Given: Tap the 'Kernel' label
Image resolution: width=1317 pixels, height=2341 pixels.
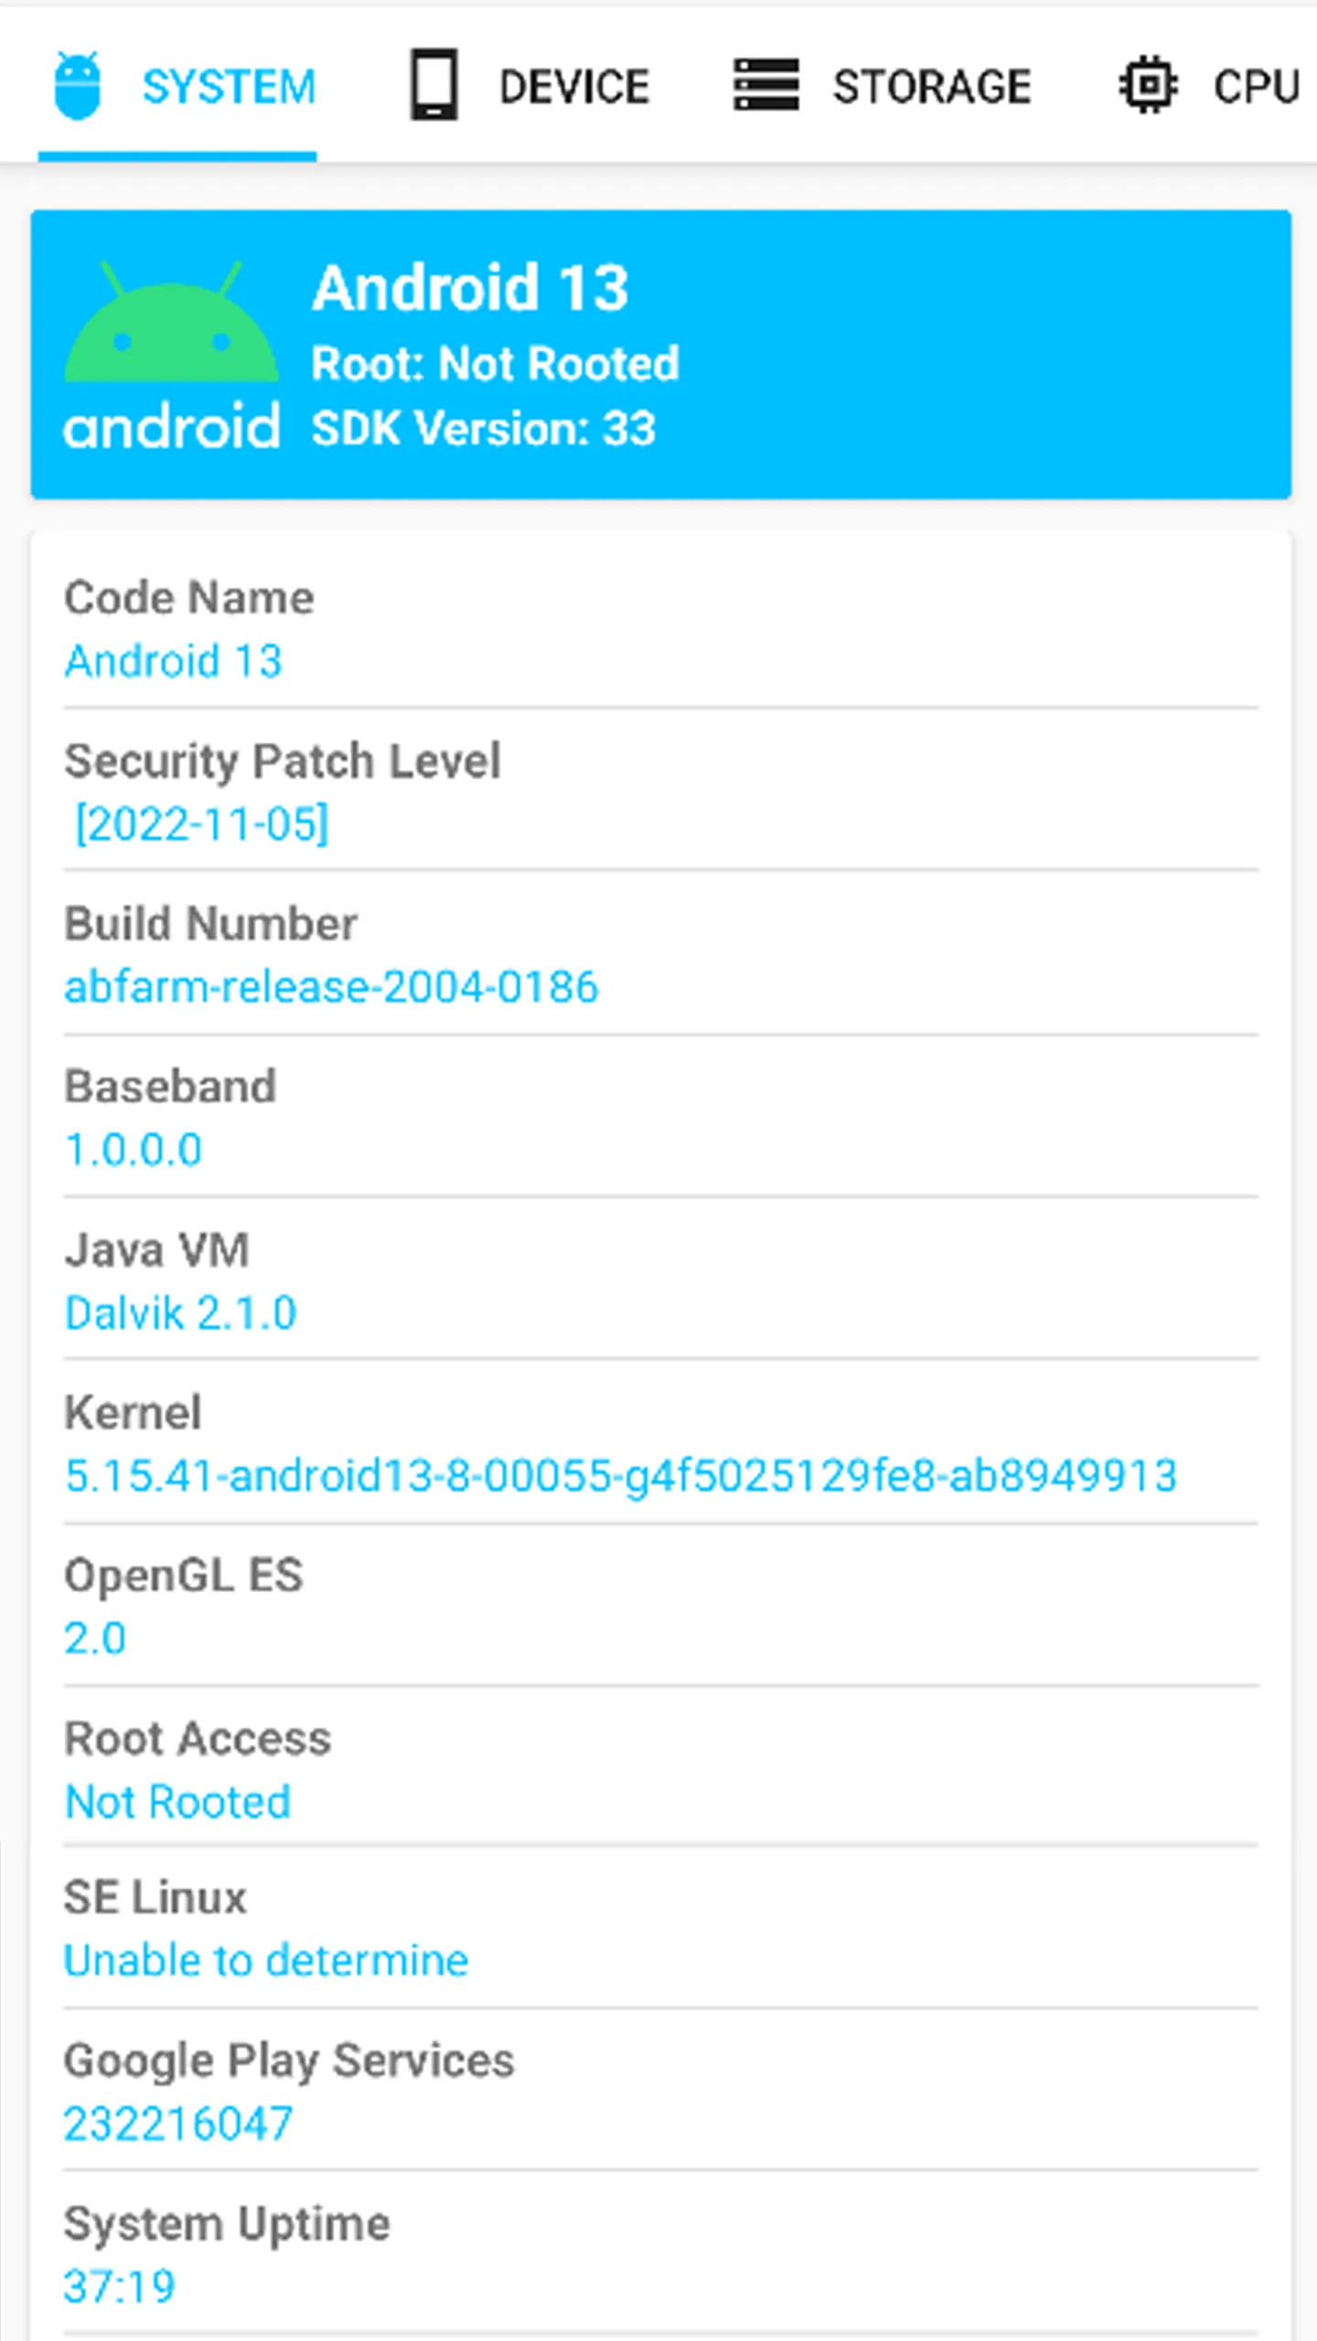Looking at the screenshot, I should pyautogui.click(x=133, y=1413).
